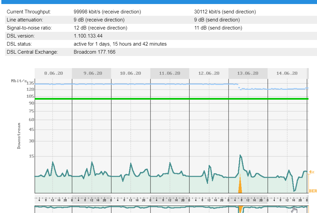Screen dimensions: 317x213
Task: Click the 11.06.20 date header
Action: (x=170, y=73)
